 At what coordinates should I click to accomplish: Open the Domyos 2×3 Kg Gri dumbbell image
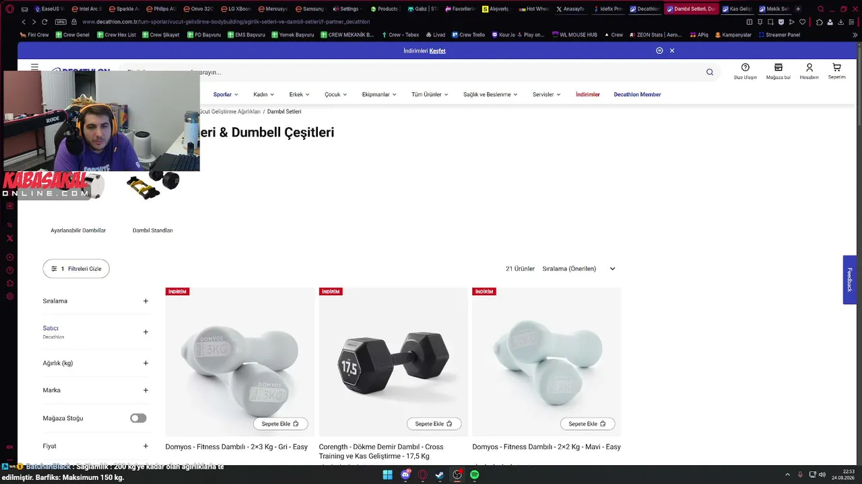[240, 362]
